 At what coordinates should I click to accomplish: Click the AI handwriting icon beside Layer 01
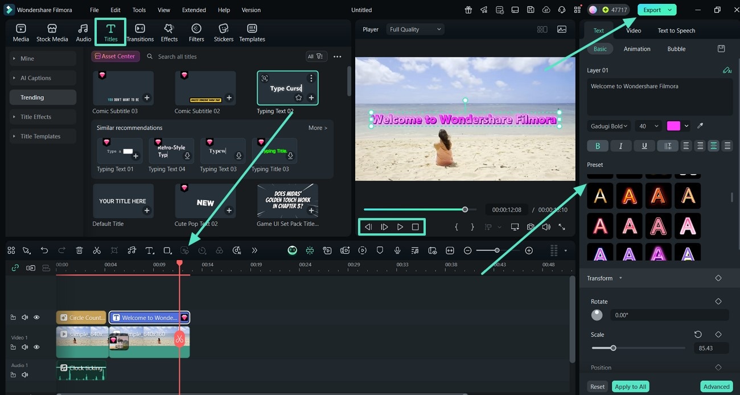pyautogui.click(x=727, y=70)
